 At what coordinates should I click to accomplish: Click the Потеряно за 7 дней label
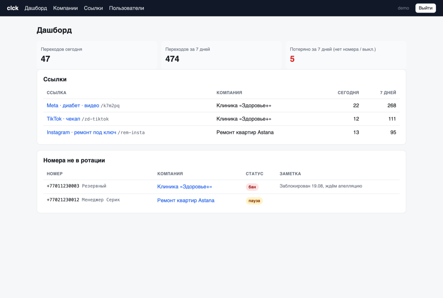click(x=333, y=49)
